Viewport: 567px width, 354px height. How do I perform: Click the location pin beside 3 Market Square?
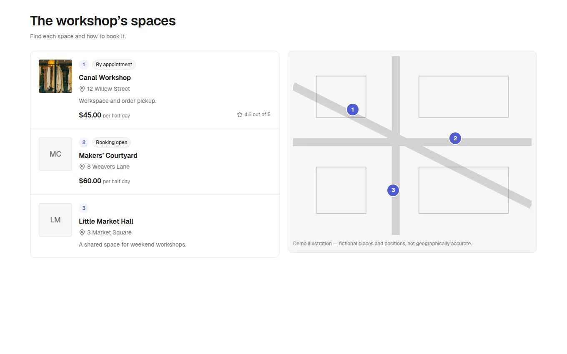(82, 232)
